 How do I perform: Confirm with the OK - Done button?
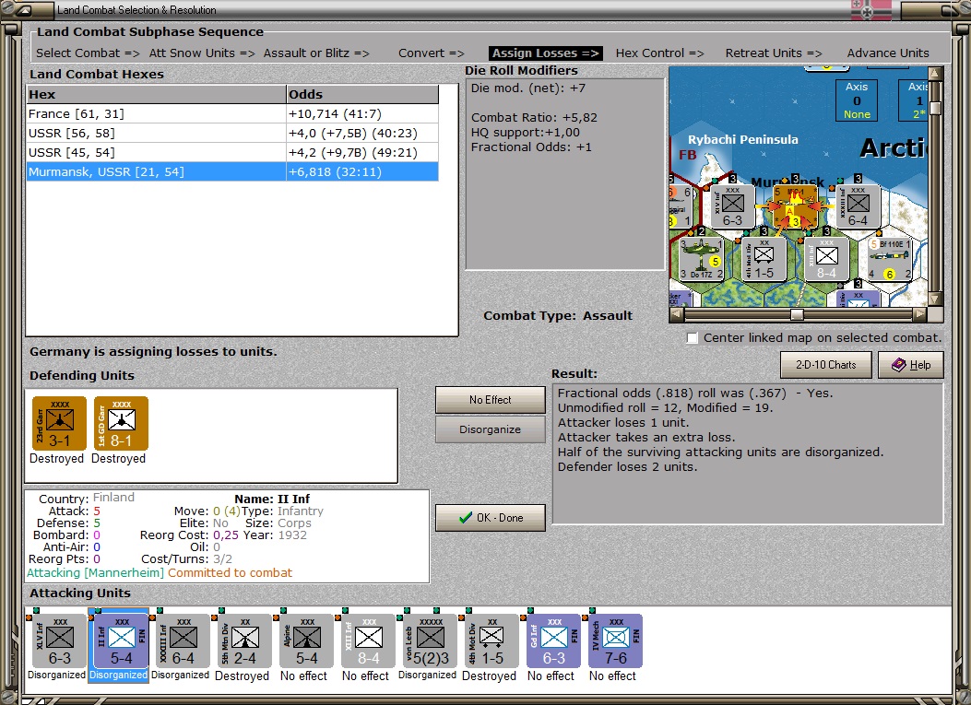491,518
